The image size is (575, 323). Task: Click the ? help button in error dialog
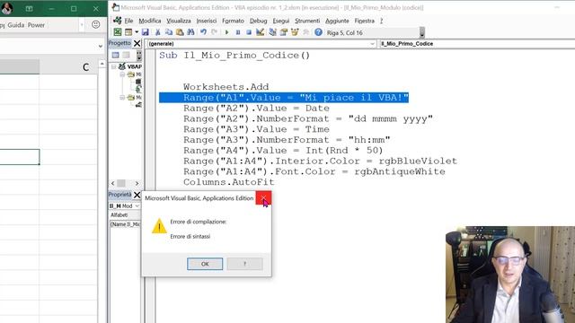244,264
